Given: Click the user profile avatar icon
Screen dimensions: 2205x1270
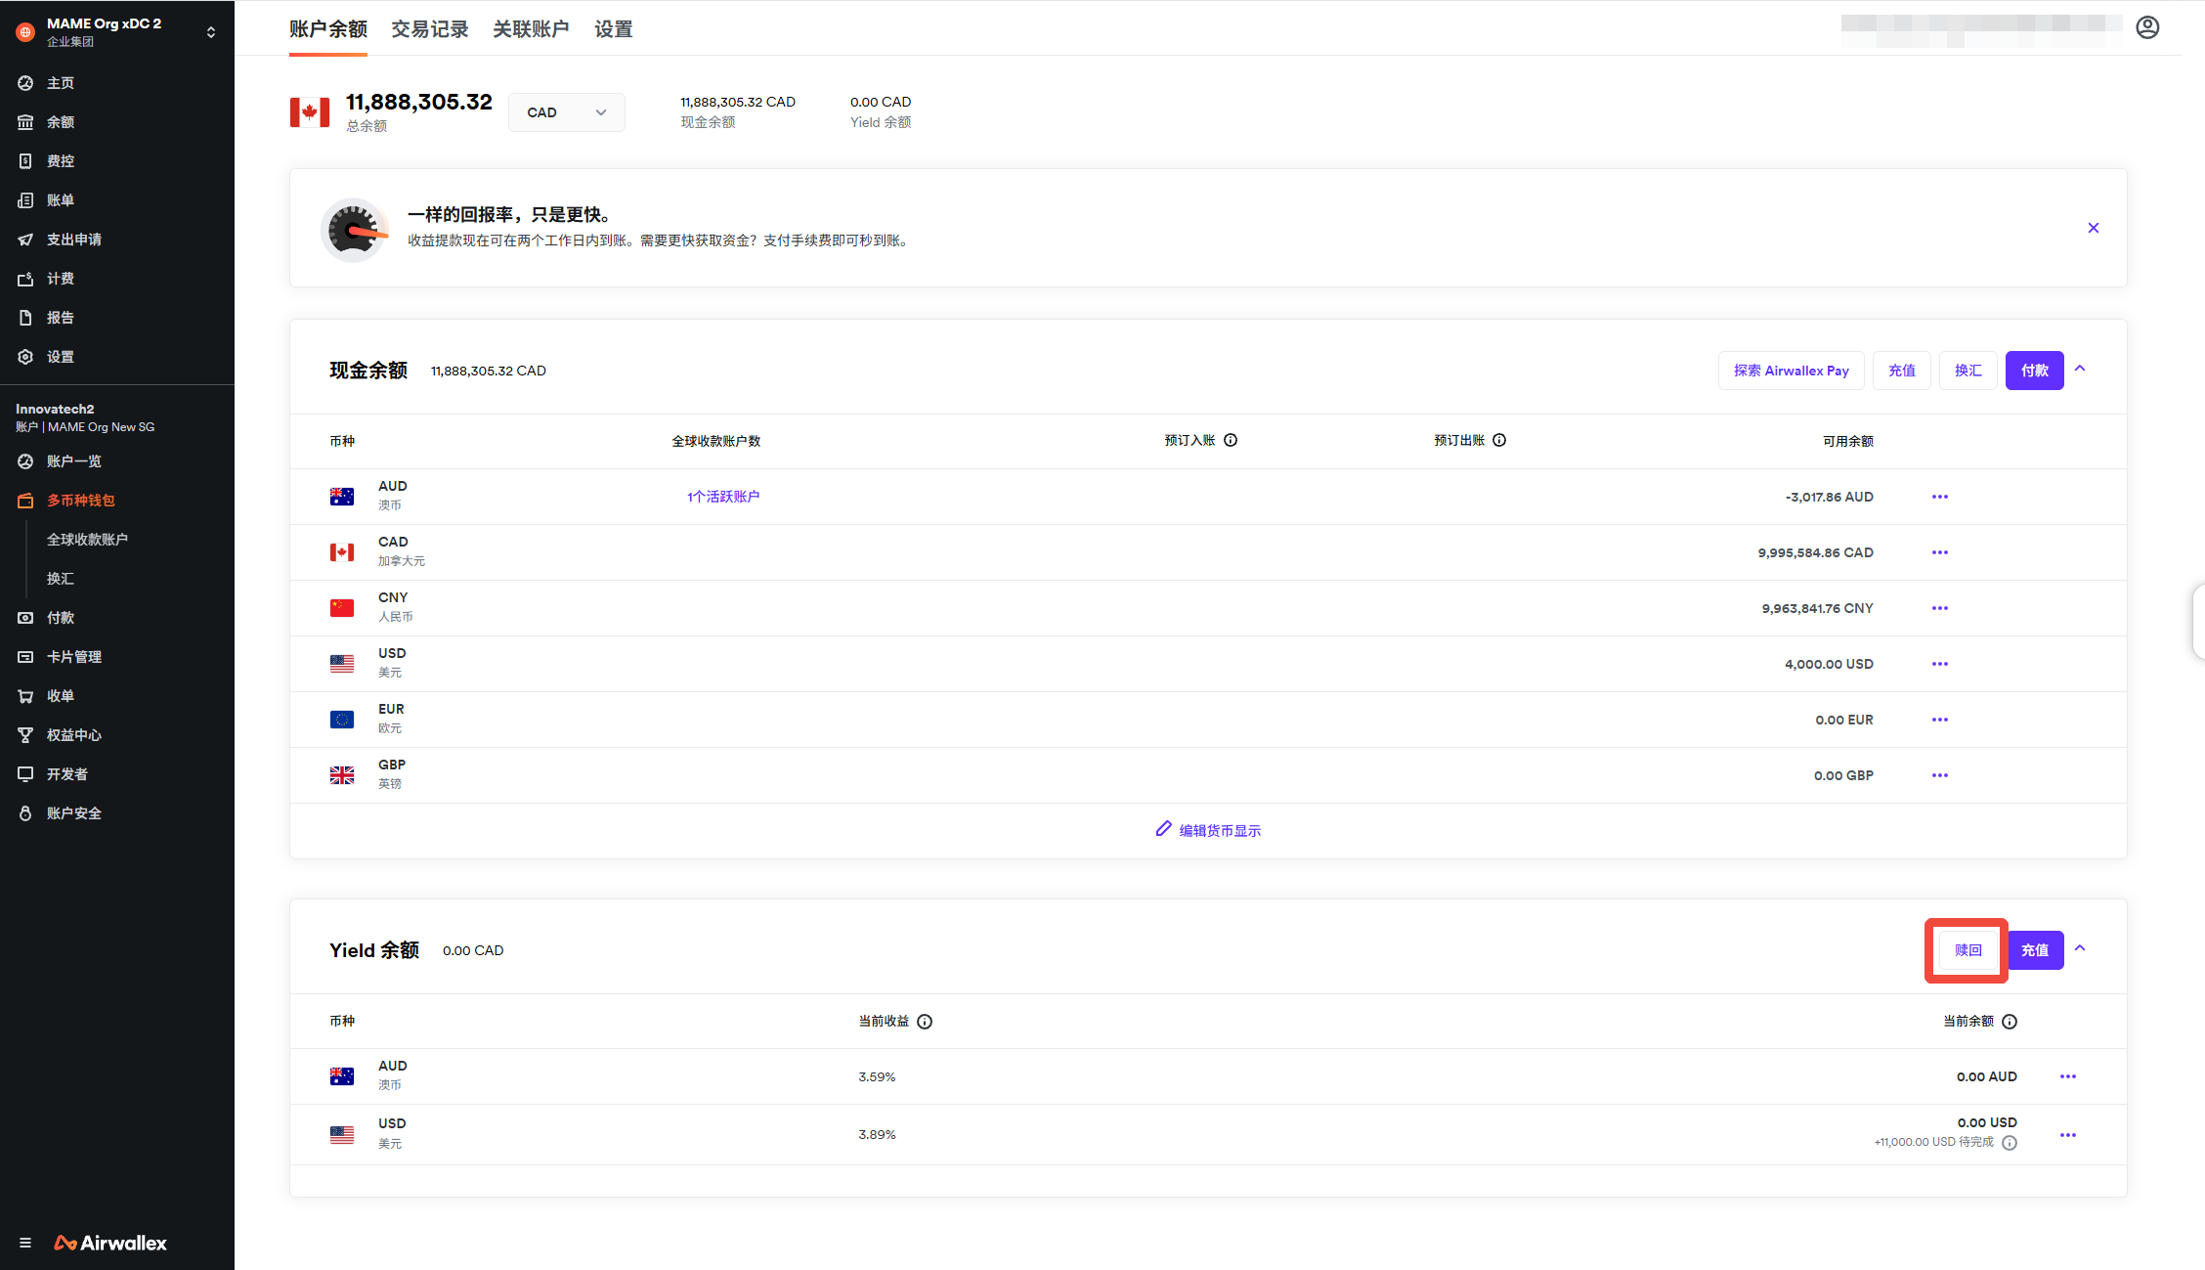Looking at the screenshot, I should click(x=2146, y=27).
